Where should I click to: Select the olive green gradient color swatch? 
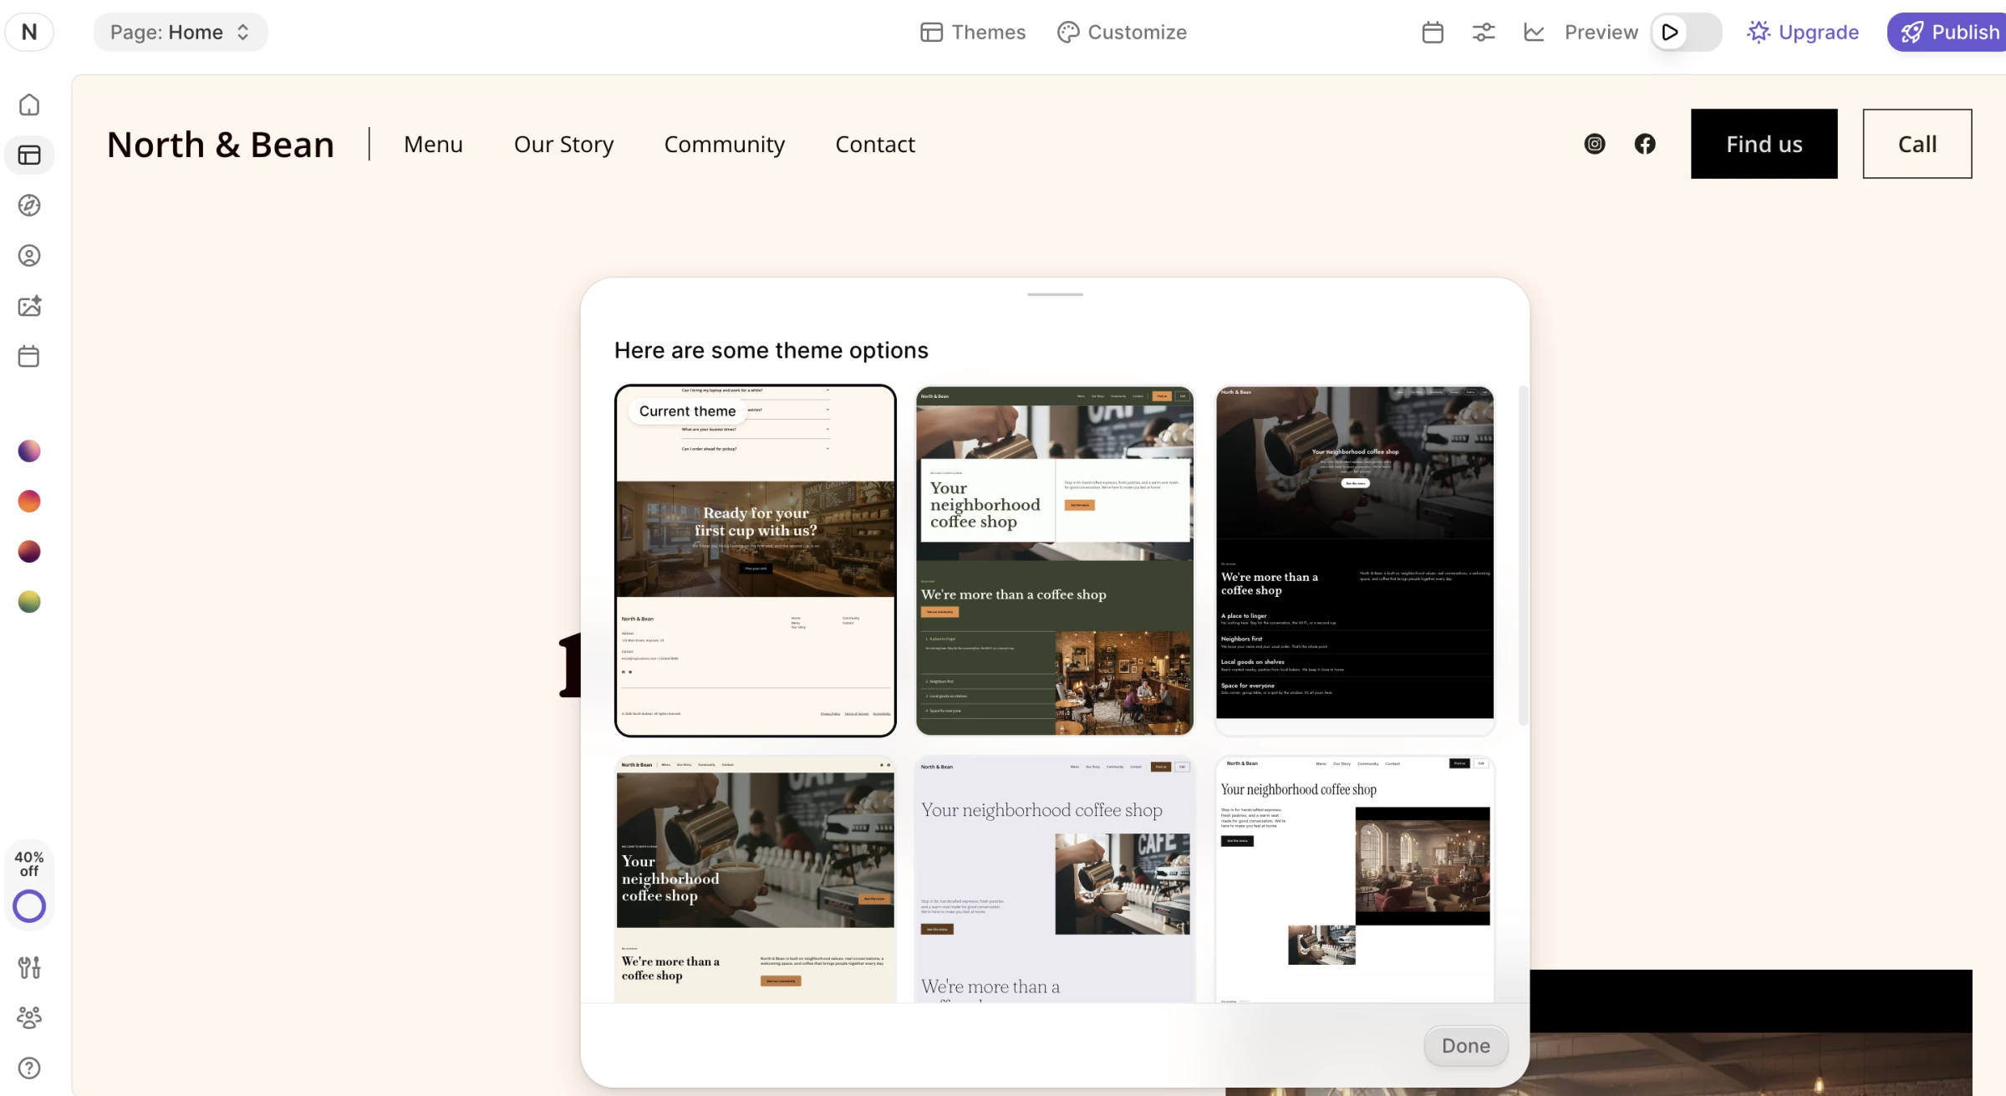click(x=29, y=602)
